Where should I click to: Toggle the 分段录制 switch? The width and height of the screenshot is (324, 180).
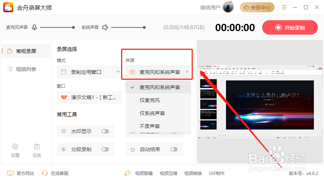[105, 149]
